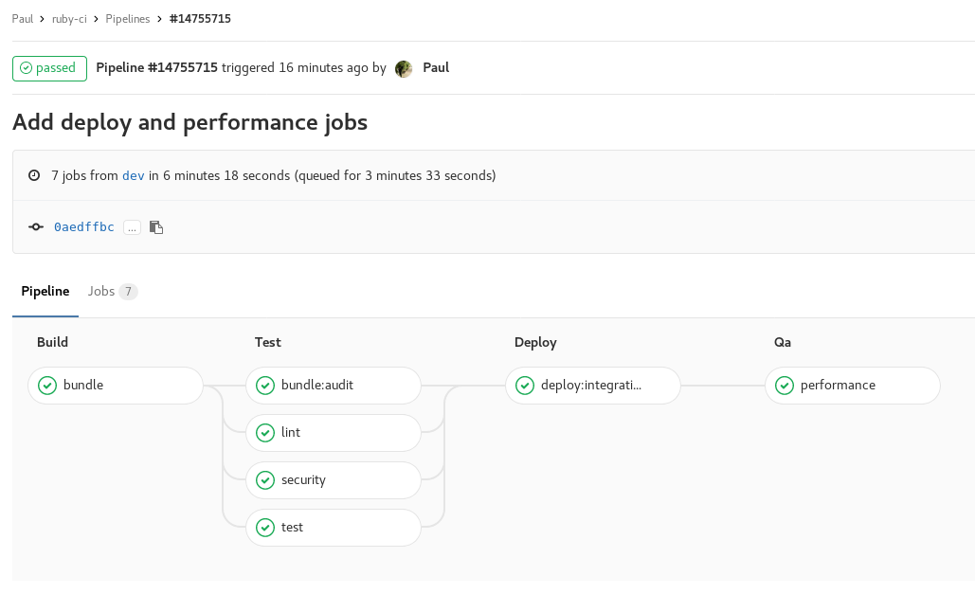Click the bundle job passed status icon
Viewport: 975px width, 594px height.
[x=47, y=386]
